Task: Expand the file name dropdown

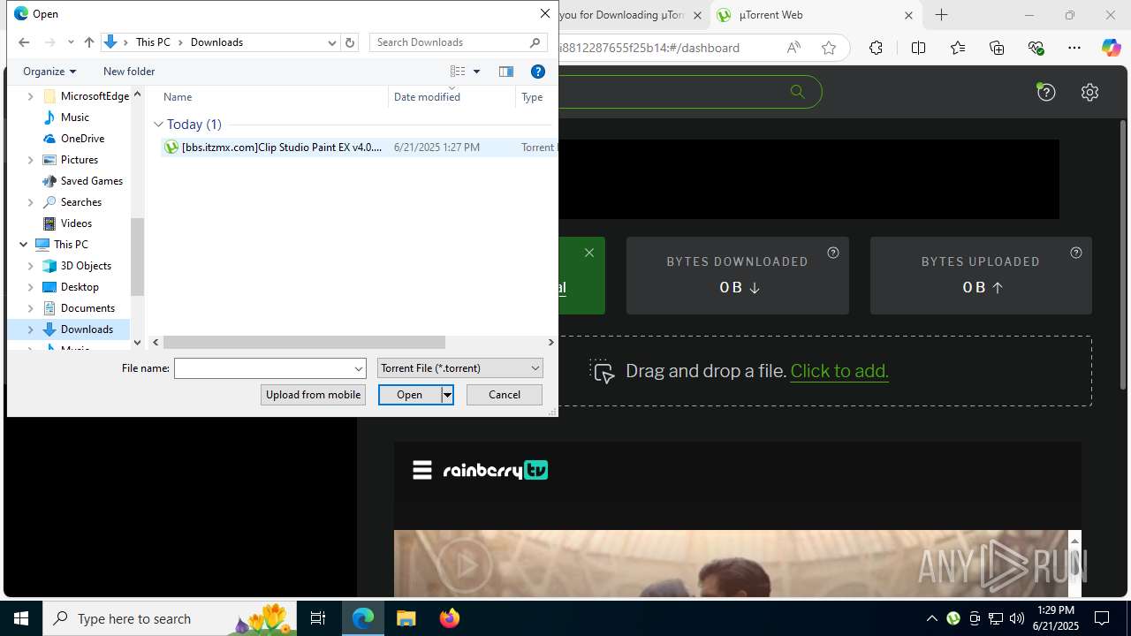Action: pyautogui.click(x=359, y=368)
